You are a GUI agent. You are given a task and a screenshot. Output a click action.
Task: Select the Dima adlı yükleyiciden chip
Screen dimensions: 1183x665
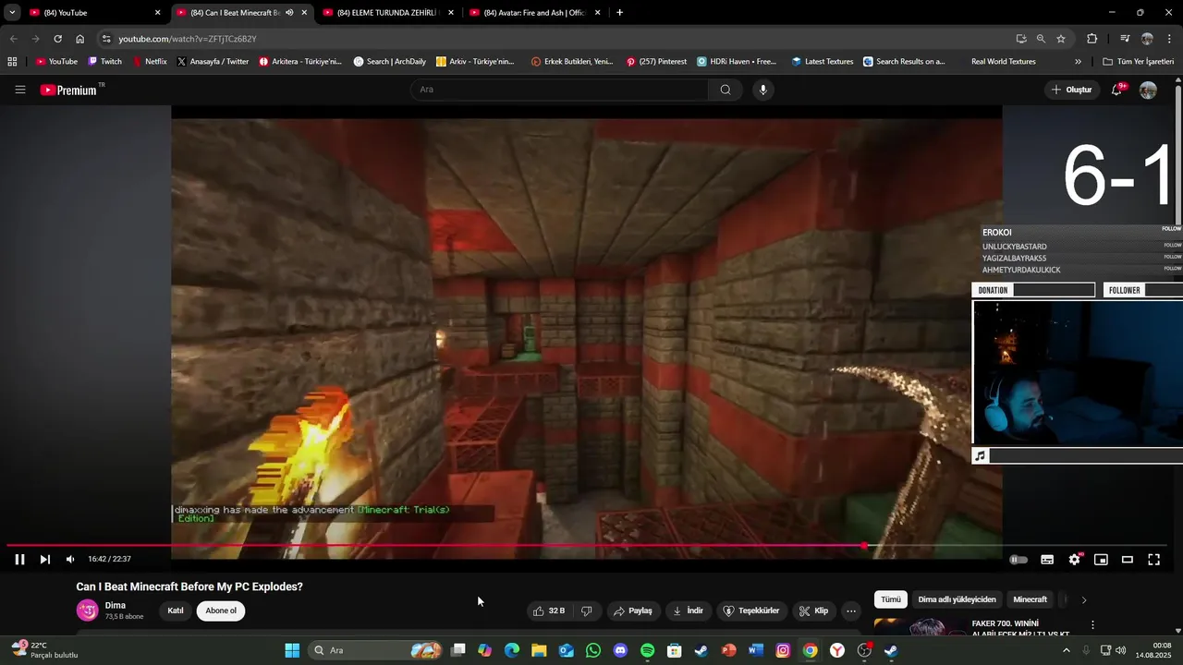(x=957, y=599)
